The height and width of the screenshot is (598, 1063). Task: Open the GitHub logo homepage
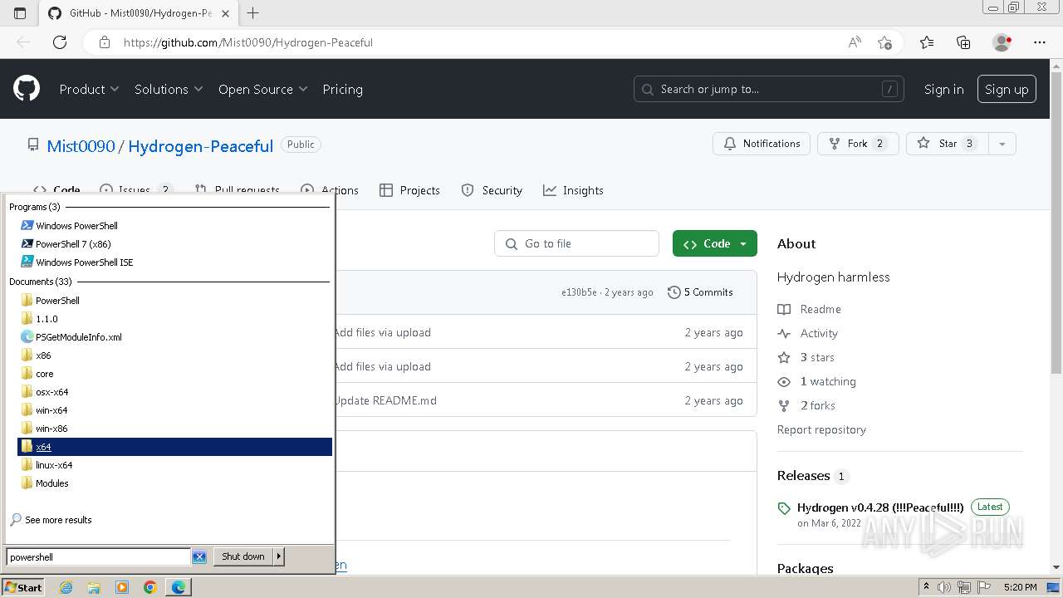(x=27, y=89)
